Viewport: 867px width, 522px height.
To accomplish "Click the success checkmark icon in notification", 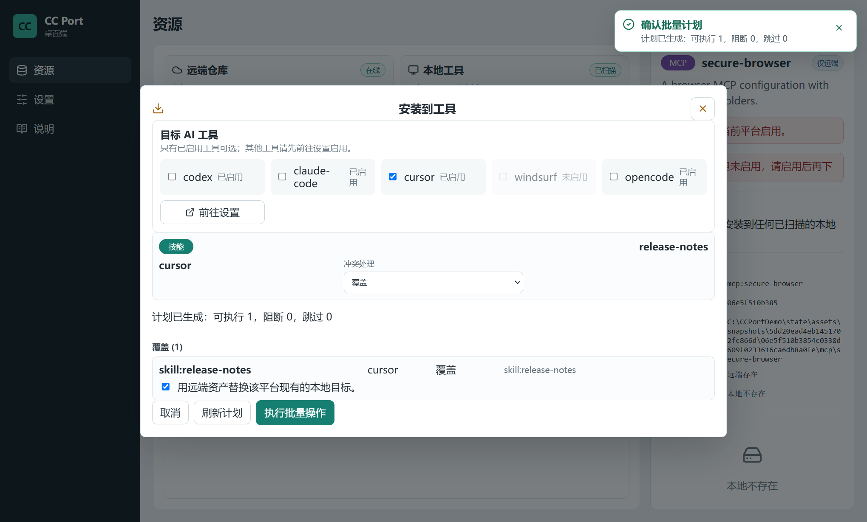I will [629, 25].
